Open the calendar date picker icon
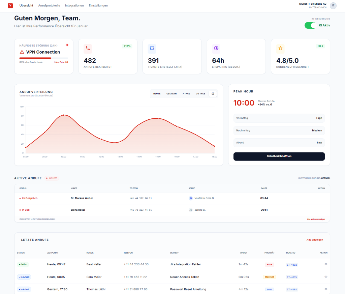The height and width of the screenshot is (294, 345). pyautogui.click(x=213, y=94)
